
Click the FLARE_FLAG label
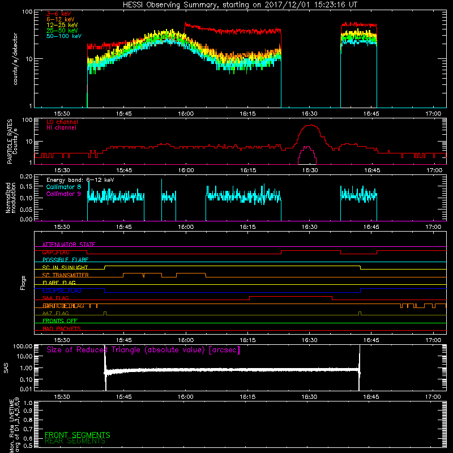pyautogui.click(x=59, y=283)
